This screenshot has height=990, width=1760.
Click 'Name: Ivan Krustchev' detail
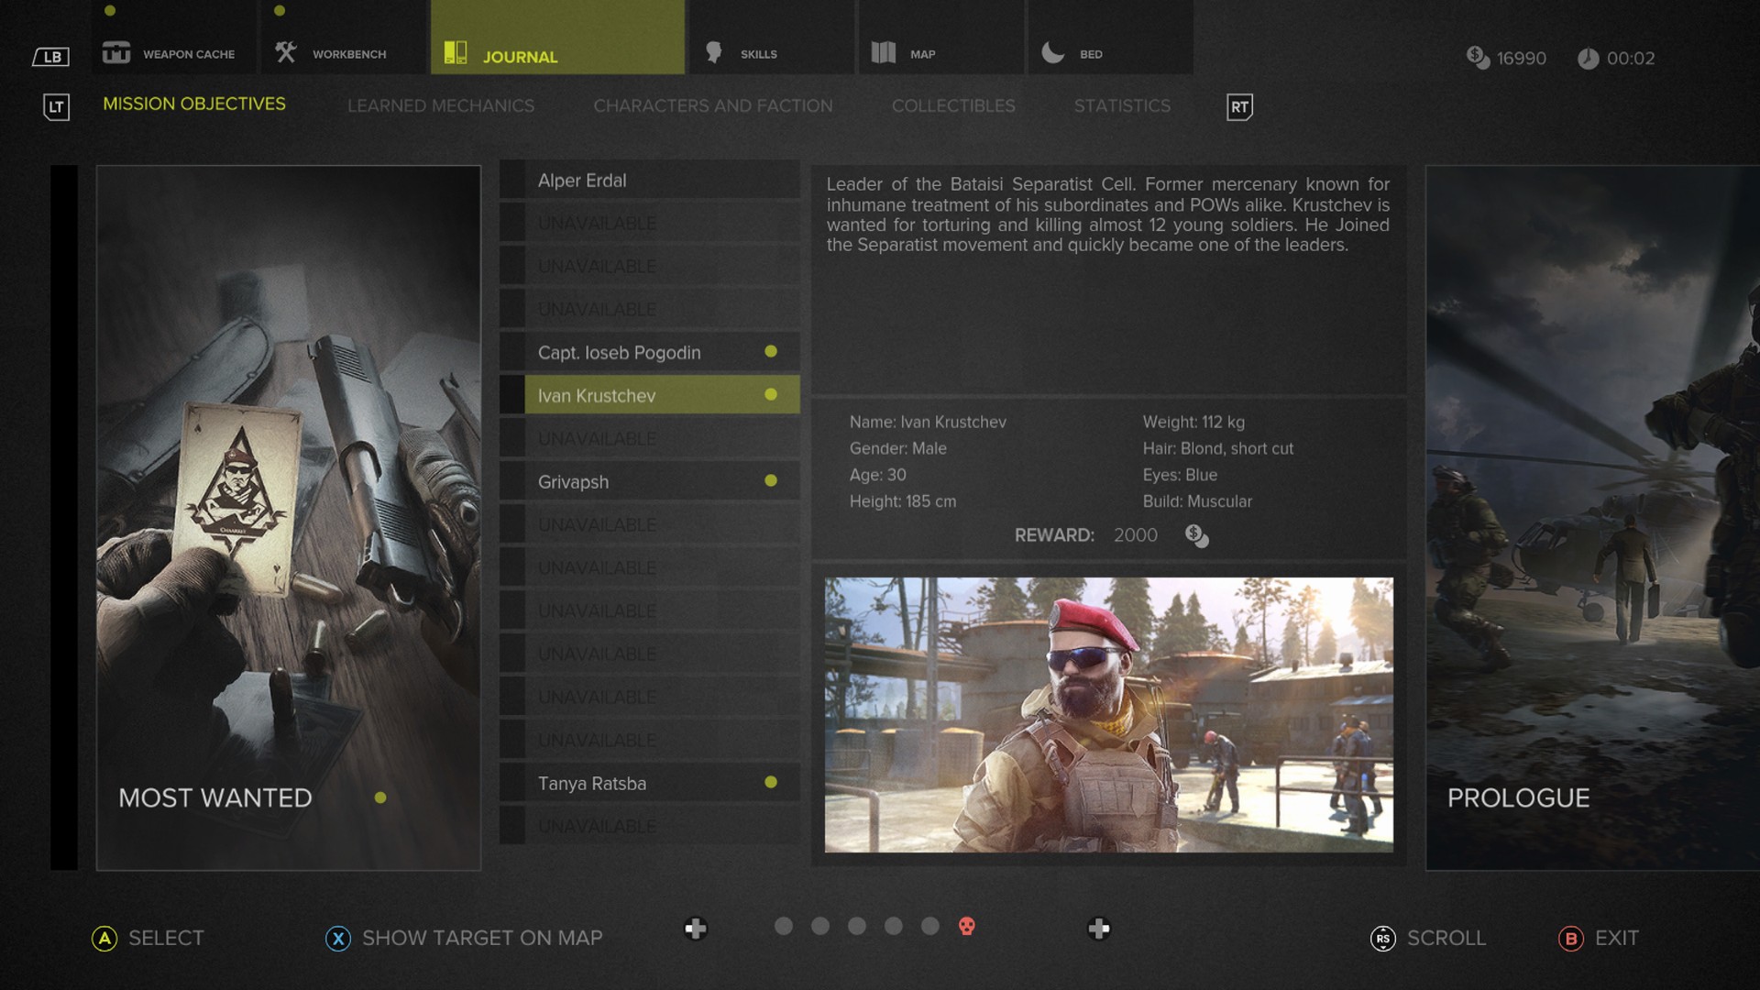(x=928, y=423)
